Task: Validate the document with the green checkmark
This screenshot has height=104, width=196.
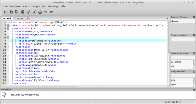Action: 34,12
